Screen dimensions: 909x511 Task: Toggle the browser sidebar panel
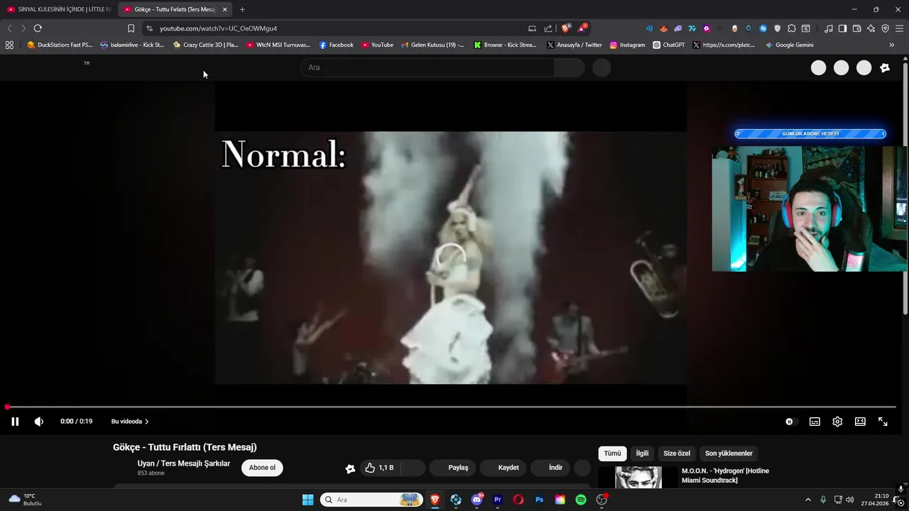[842, 28]
